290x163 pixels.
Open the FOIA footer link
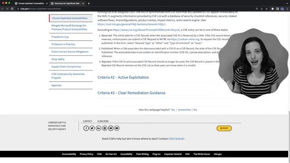click(99, 154)
